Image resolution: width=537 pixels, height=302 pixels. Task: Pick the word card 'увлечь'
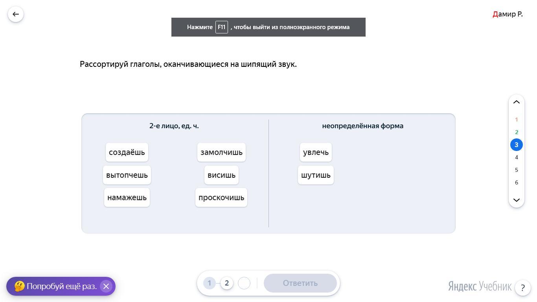(x=316, y=152)
